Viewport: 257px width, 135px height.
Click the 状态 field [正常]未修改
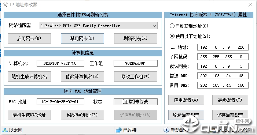pos(136,102)
